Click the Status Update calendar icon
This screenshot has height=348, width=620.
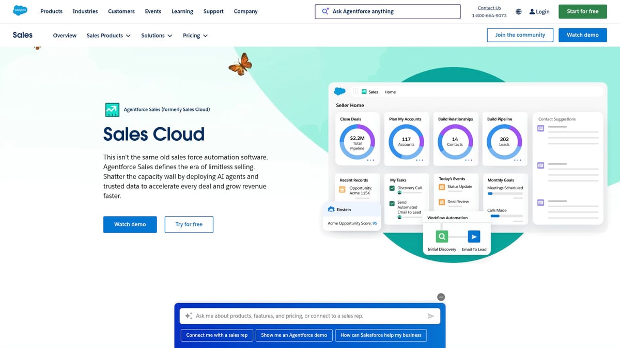(x=441, y=187)
